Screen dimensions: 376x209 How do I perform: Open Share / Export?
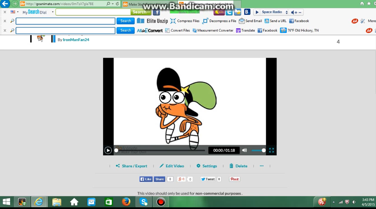132,166
